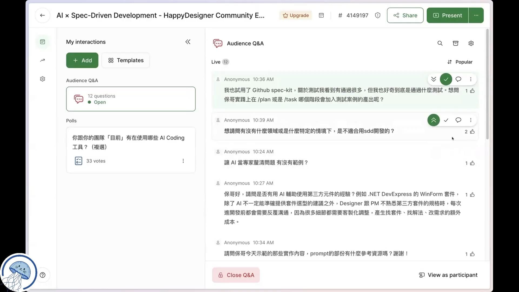Viewport: 519px width, 292px height.
Task: Mark the 10:39 AM question as answered
Action: pos(446,120)
